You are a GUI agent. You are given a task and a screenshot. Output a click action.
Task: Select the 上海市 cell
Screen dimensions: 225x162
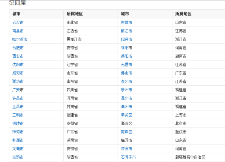(199, 115)
